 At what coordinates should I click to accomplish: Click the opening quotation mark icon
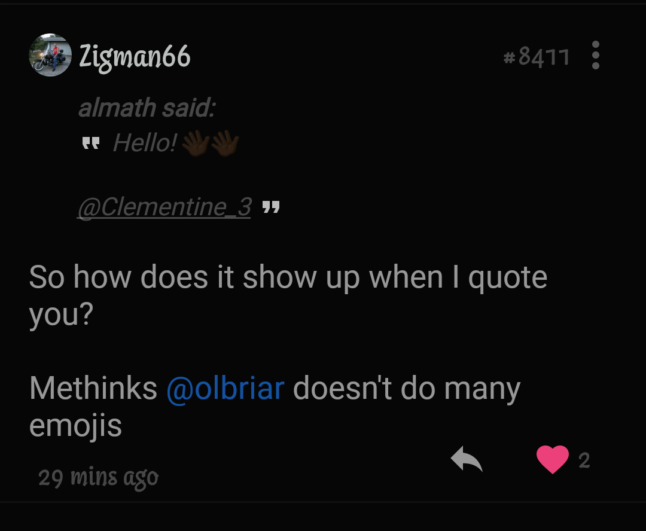(90, 144)
